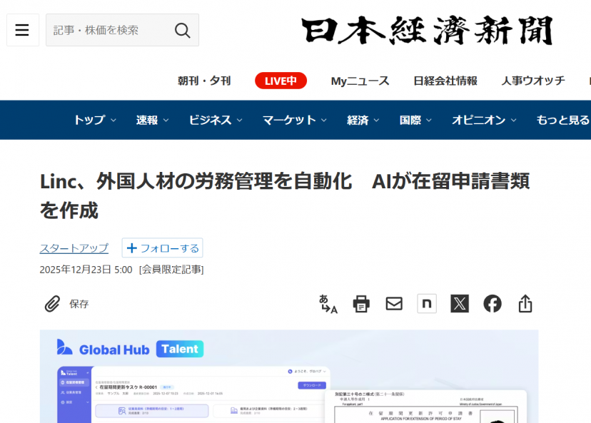
Task: Expand the マーケット dropdown menu
Action: (x=295, y=120)
